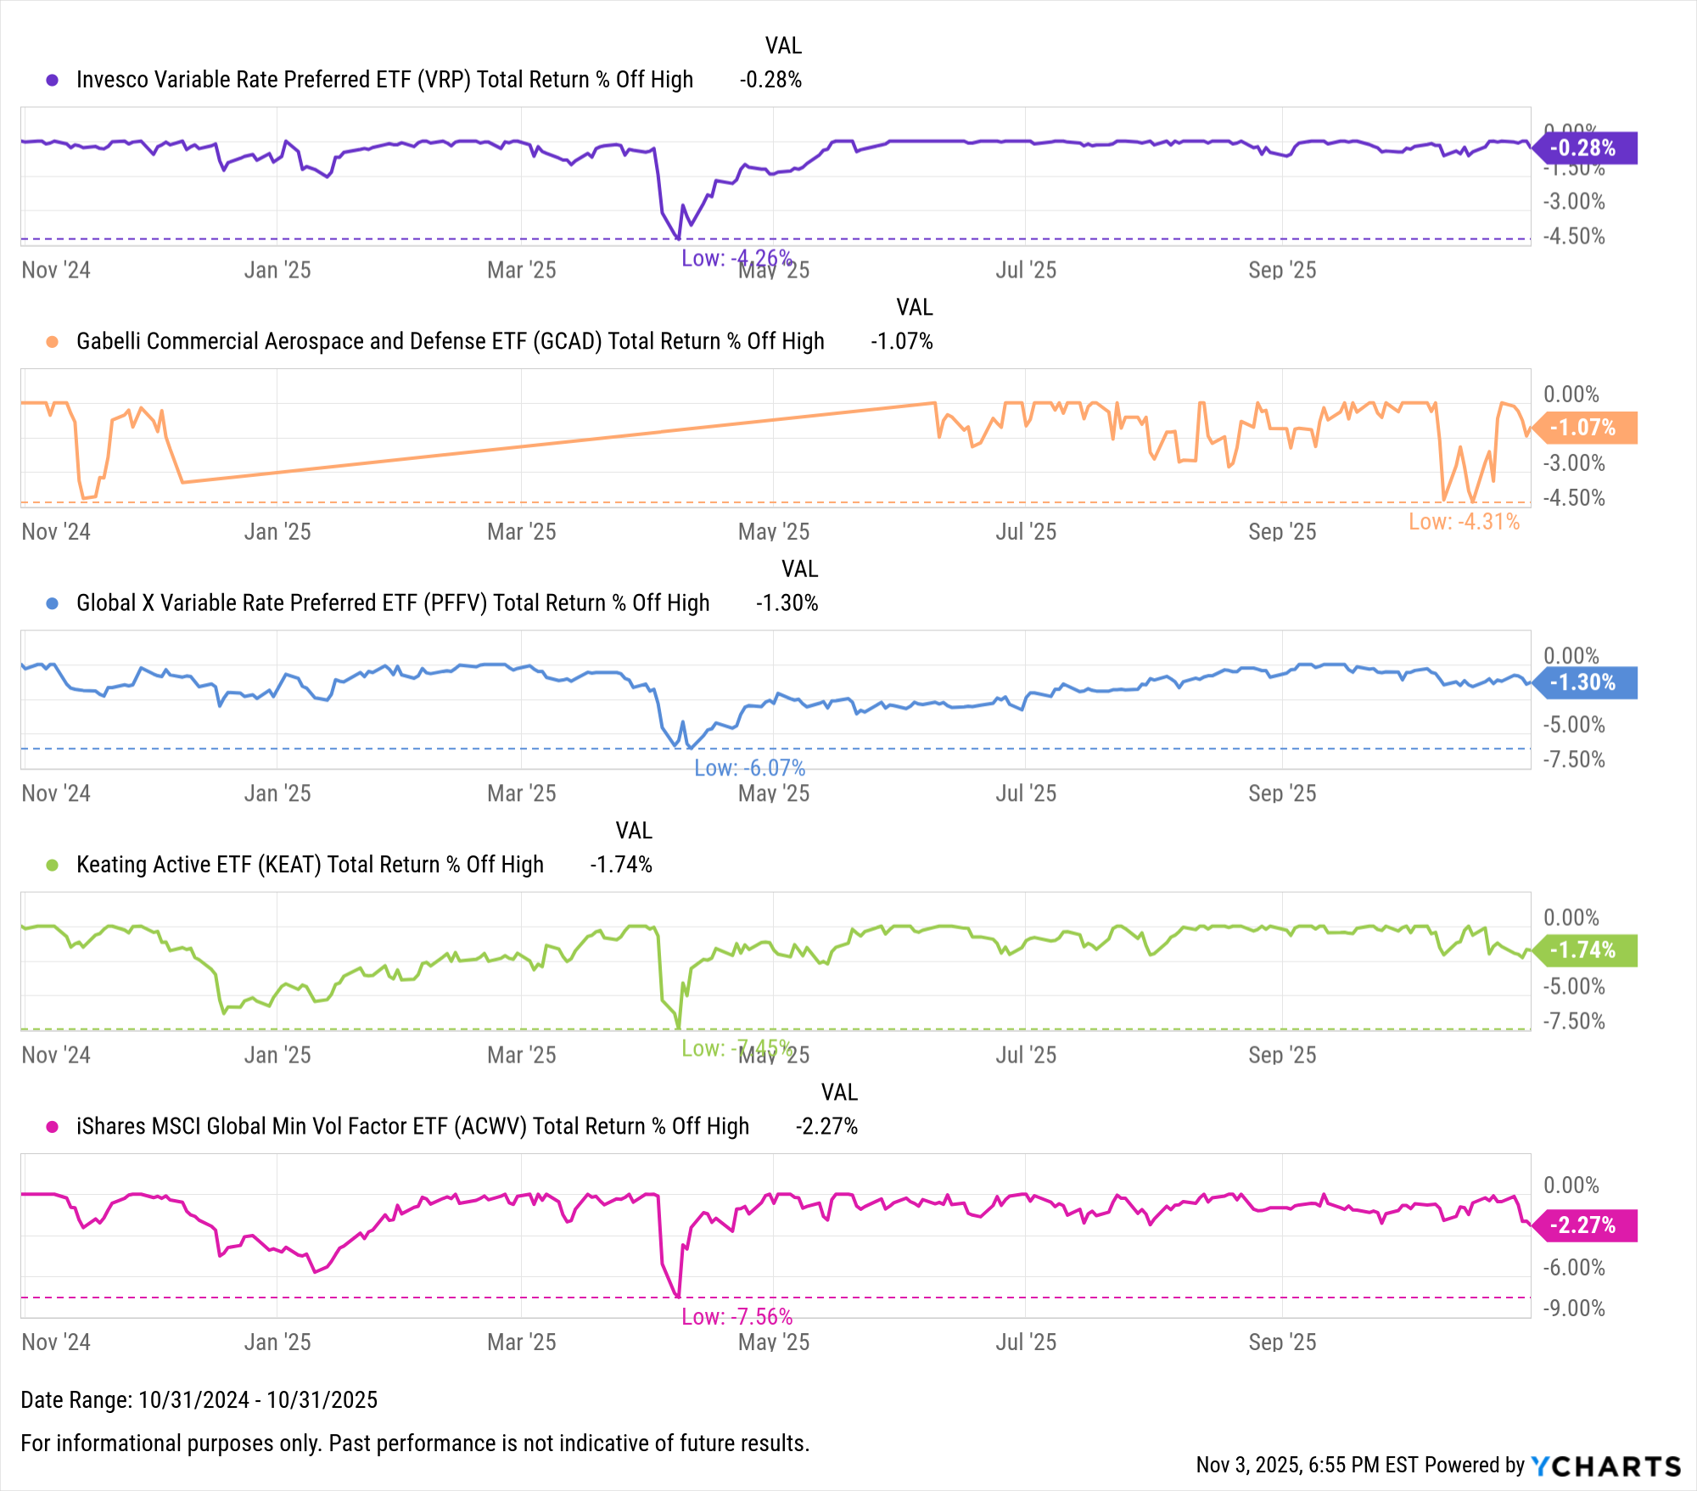Open the Global X Variable Rate Preferred title
The width and height of the screenshot is (1697, 1491).
pyautogui.click(x=393, y=603)
